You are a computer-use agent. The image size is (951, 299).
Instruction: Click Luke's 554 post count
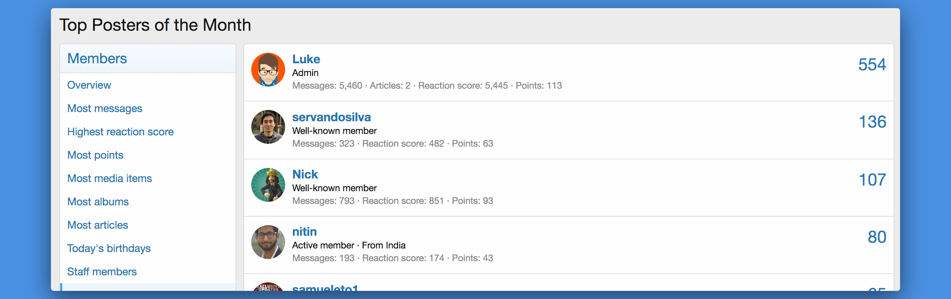(872, 65)
